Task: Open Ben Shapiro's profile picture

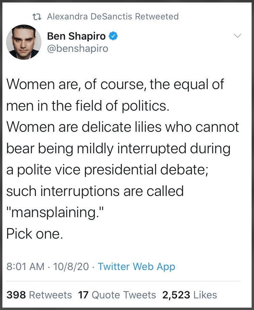Action: [24, 42]
